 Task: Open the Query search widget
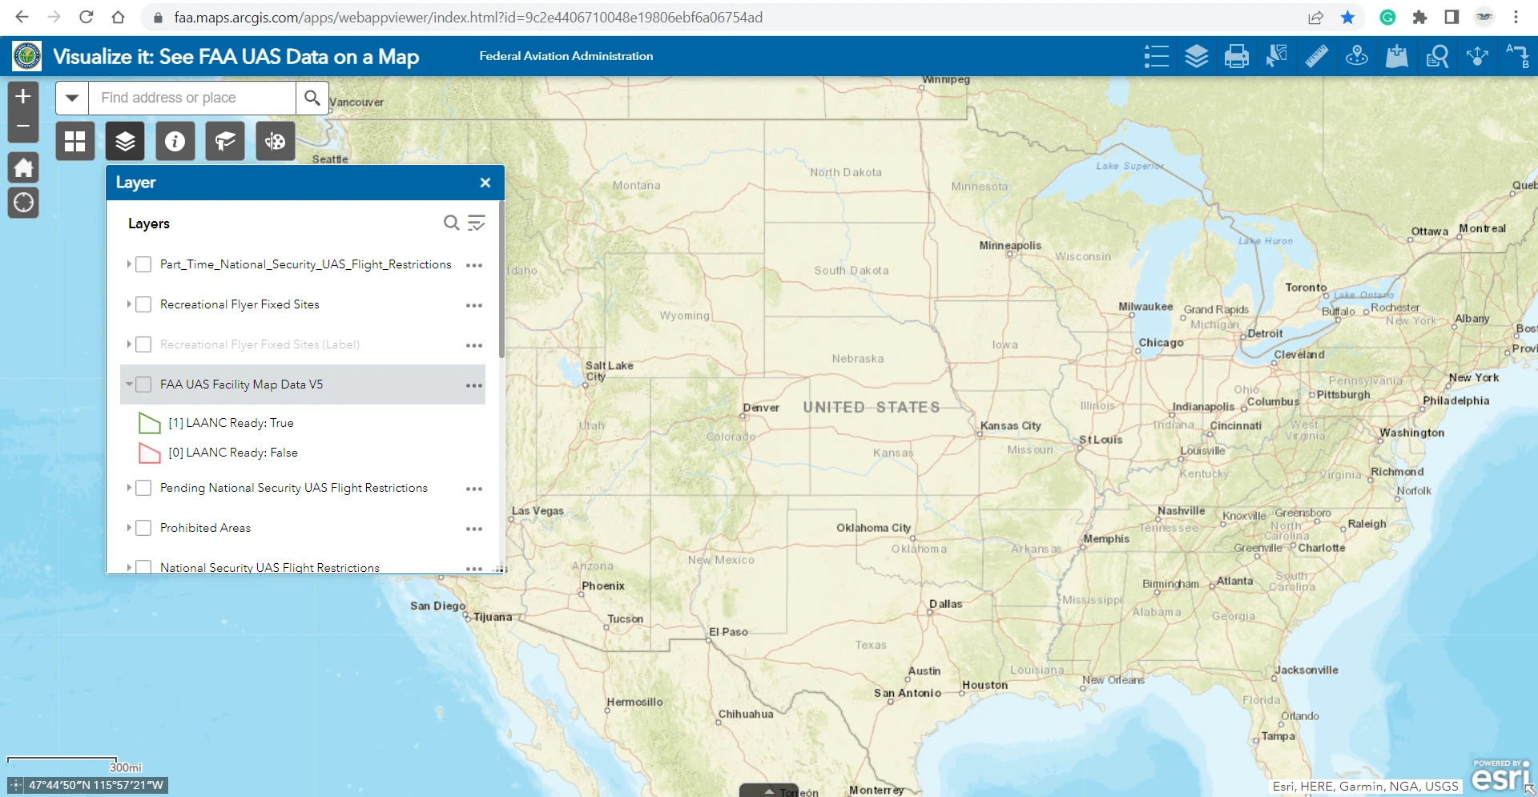[x=1437, y=56]
